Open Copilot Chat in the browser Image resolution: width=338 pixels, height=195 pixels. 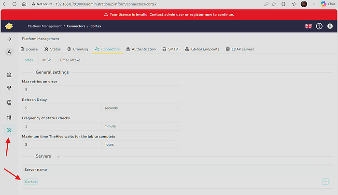327,4
